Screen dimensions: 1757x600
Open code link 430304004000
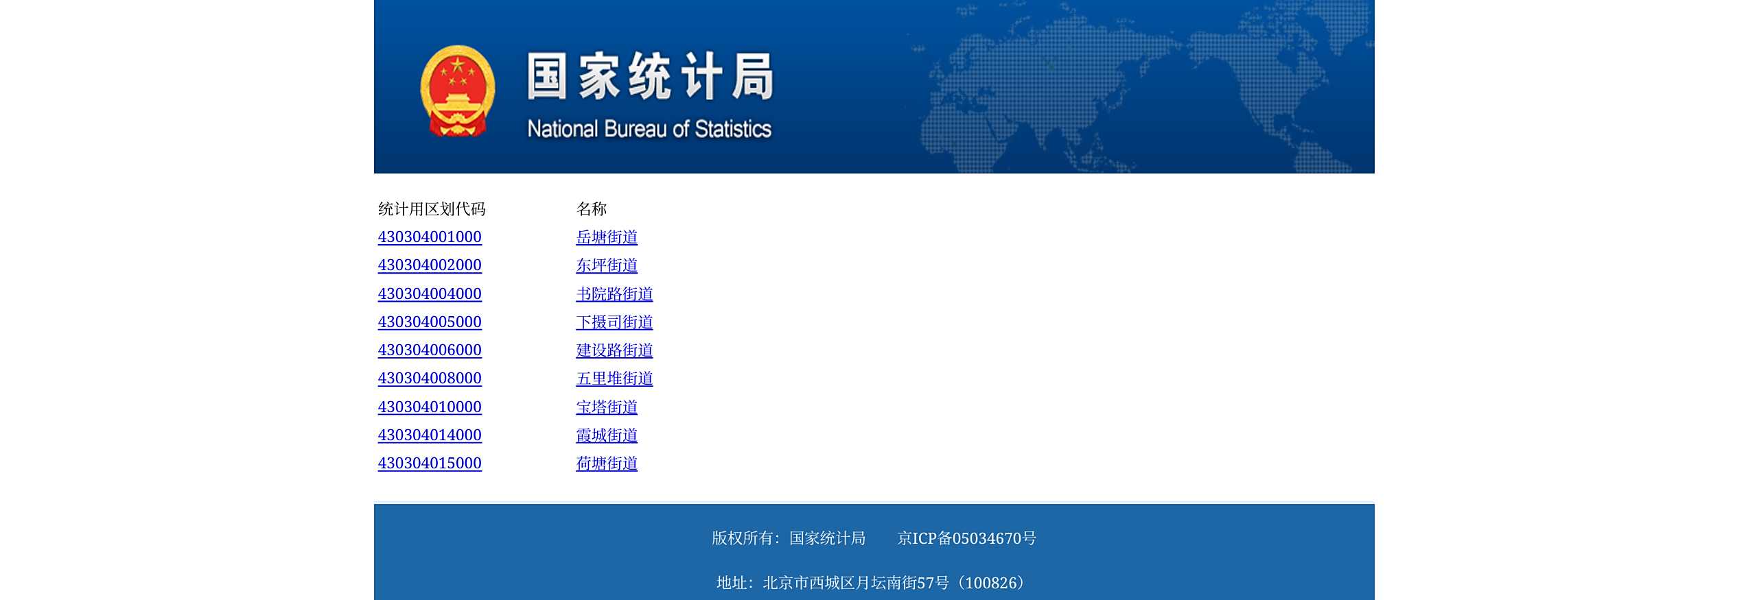point(430,294)
